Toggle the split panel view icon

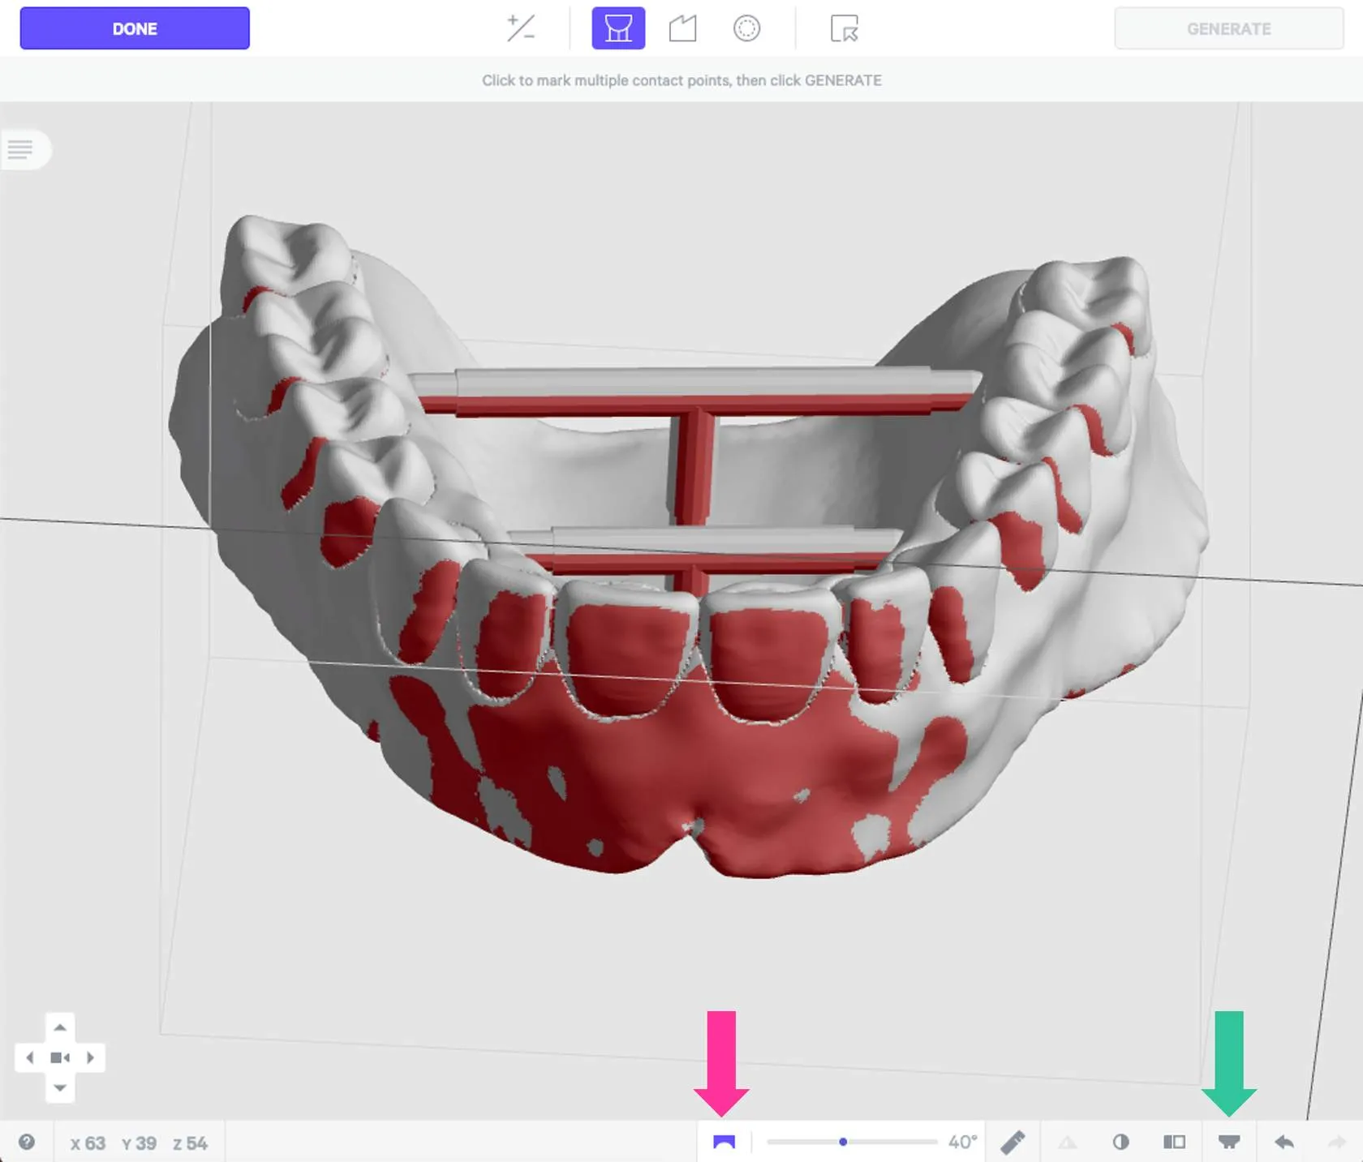coord(1174,1142)
